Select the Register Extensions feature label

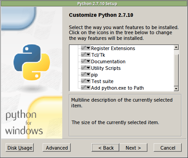pos(113,48)
